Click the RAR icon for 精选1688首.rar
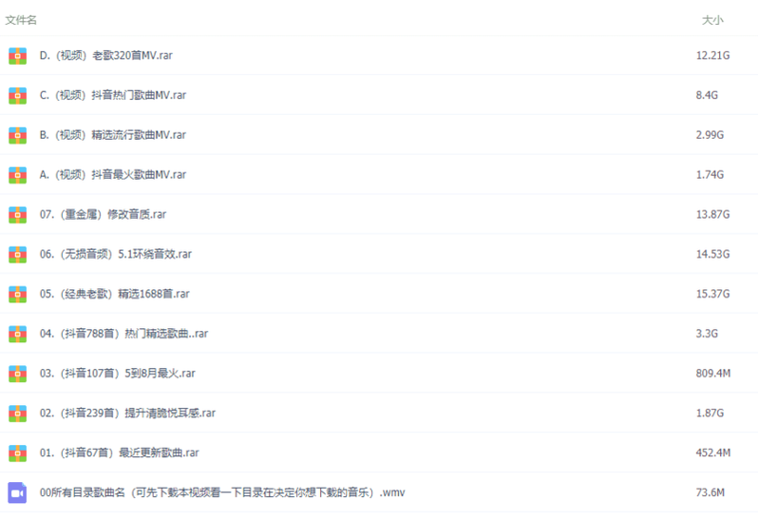Image resolution: width=758 pixels, height=521 pixels. click(17, 294)
